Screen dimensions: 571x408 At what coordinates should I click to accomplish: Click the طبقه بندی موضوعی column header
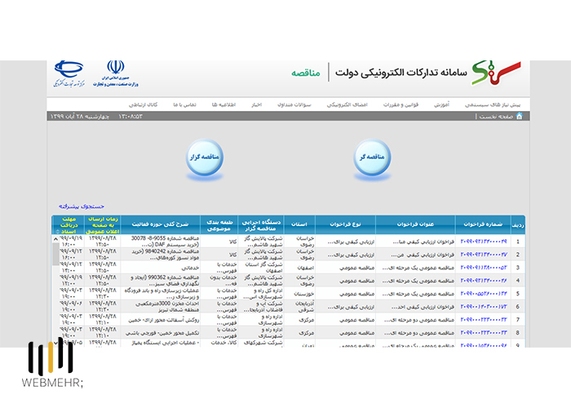click(219, 224)
